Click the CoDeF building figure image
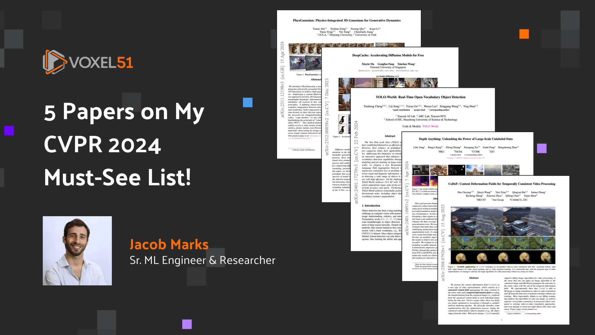 click(x=502, y=221)
